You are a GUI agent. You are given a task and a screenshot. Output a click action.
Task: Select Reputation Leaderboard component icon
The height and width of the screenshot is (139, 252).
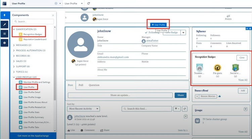[20, 39]
